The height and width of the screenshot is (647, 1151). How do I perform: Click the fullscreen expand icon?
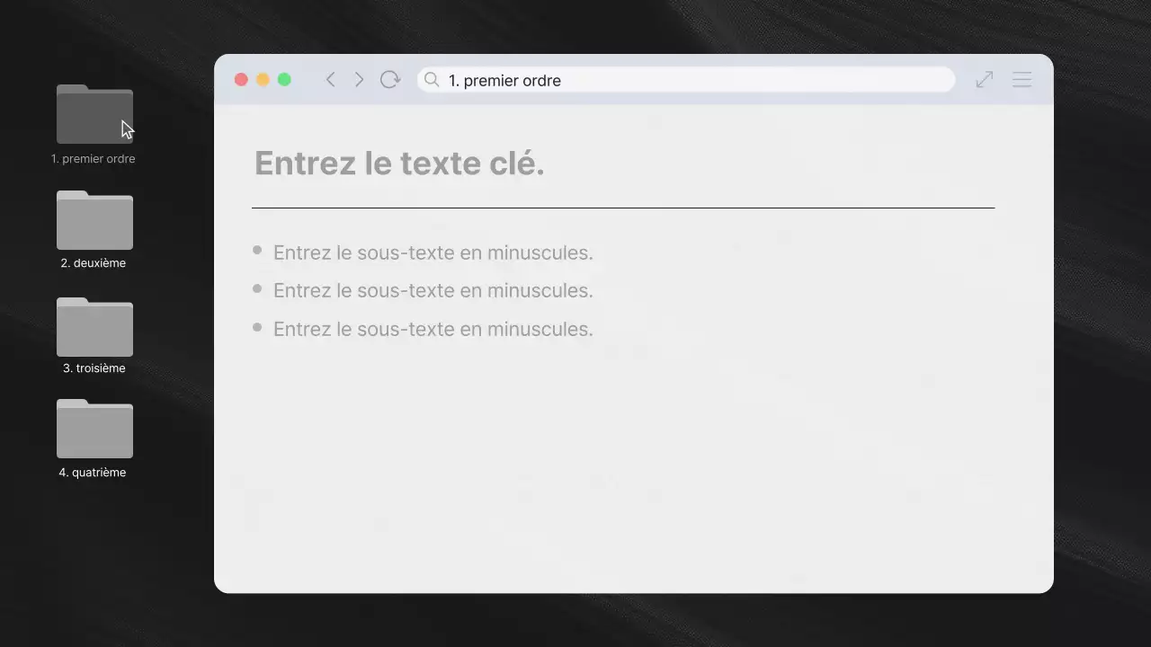point(984,79)
